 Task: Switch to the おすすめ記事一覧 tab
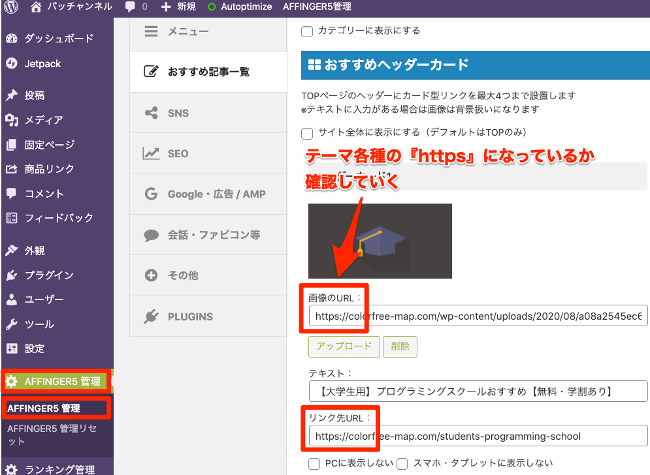point(208,72)
